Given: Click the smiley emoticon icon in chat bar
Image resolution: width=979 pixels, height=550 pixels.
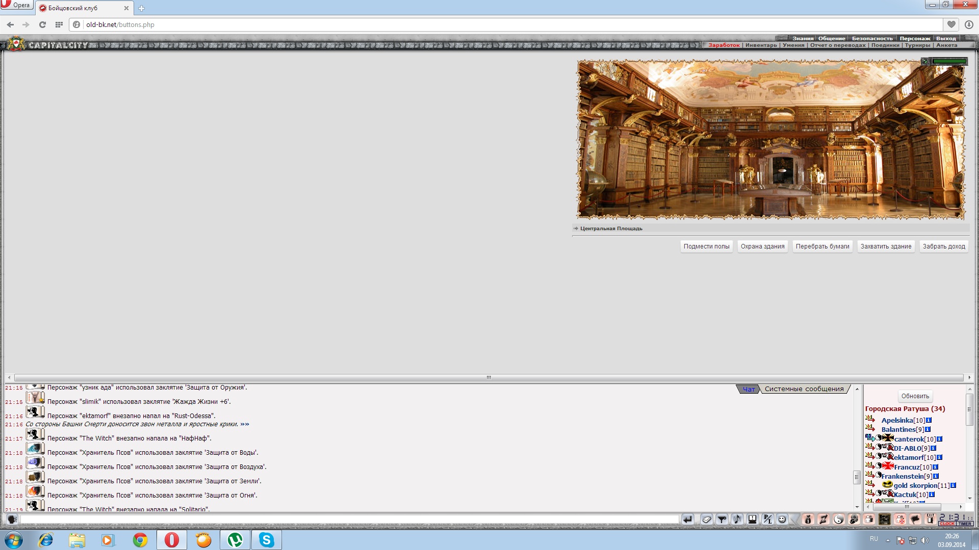Looking at the screenshot, I should tap(782, 519).
